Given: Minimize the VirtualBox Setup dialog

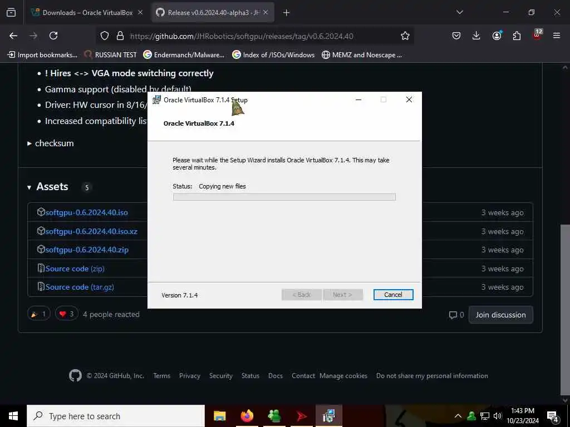Looking at the screenshot, I should 358,100.
